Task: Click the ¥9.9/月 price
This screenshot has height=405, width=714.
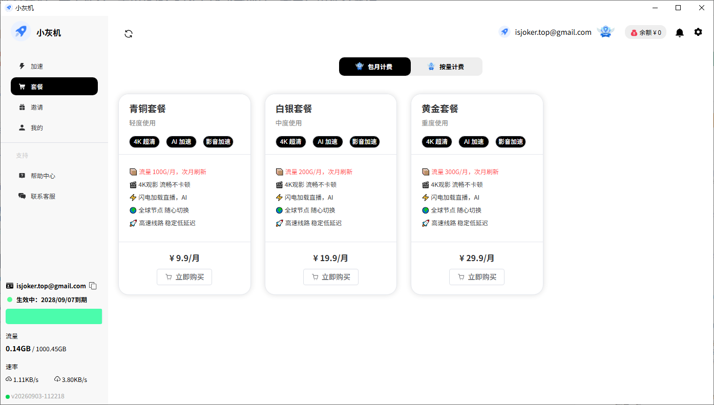Action: tap(184, 258)
